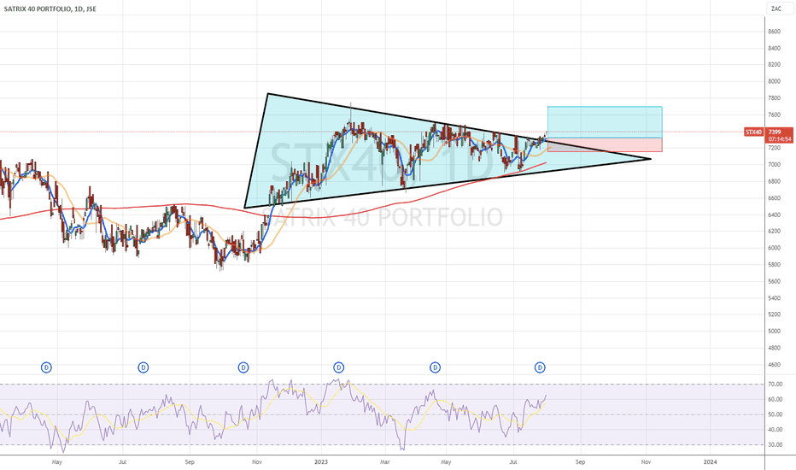Click the 6600 price scale label
Viewport: 796px width, 470px height.
tap(774, 198)
